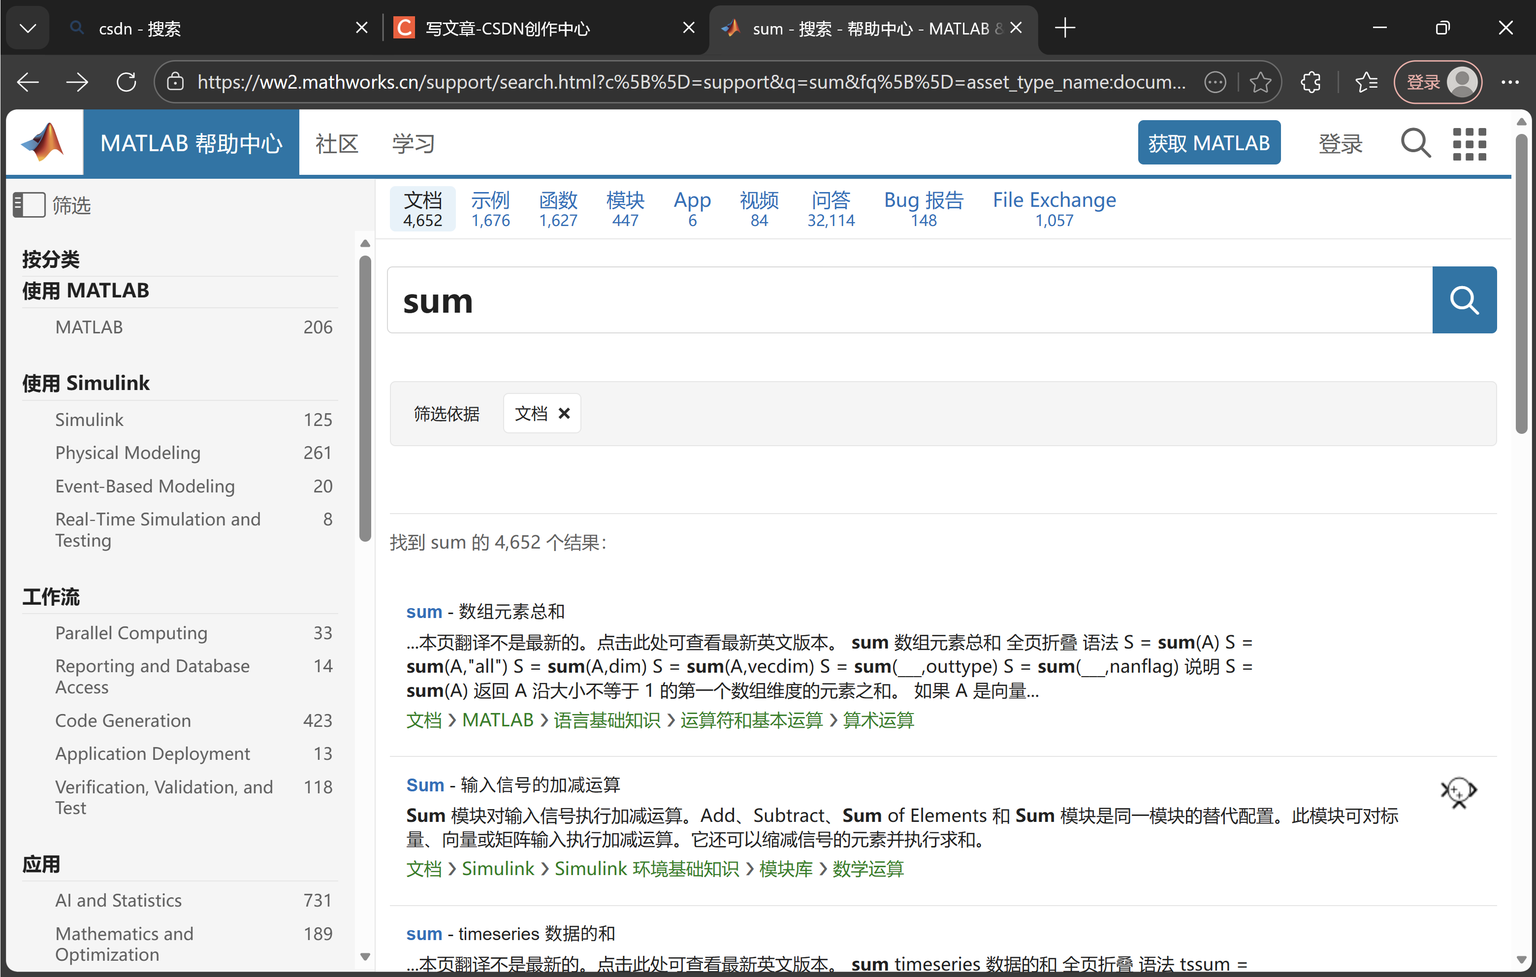1536x977 pixels.
Task: Switch to the File Exchange tab
Action: 1054,209
